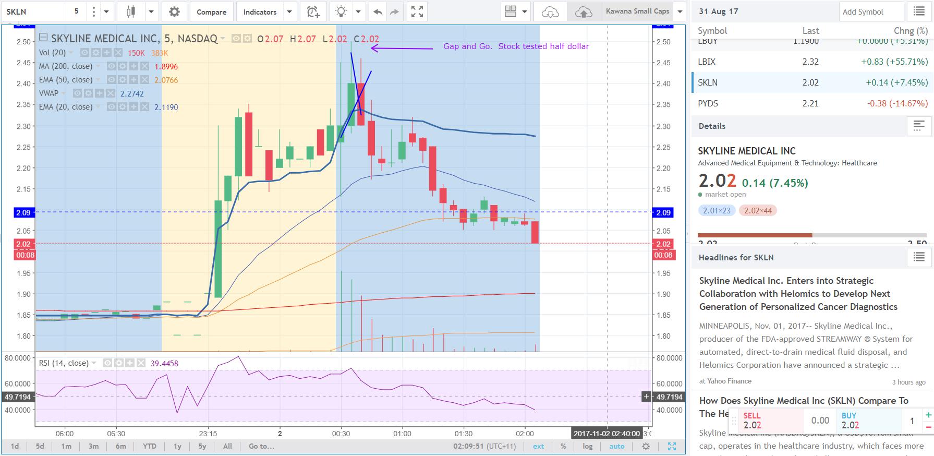This screenshot has height=456, width=934.
Task: Select LBIX row in the watchlist
Action: point(812,62)
